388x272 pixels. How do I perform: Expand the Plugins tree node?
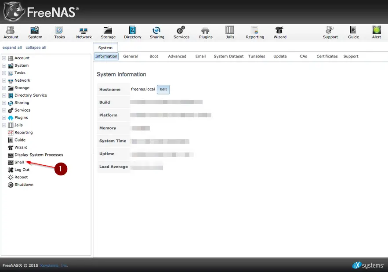(4, 118)
